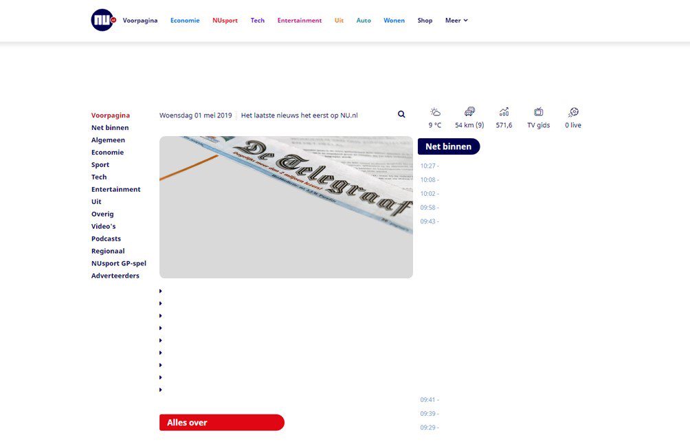The width and height of the screenshot is (690, 444).
Task: Click last headline bullet arrow in list
Action: point(161,390)
